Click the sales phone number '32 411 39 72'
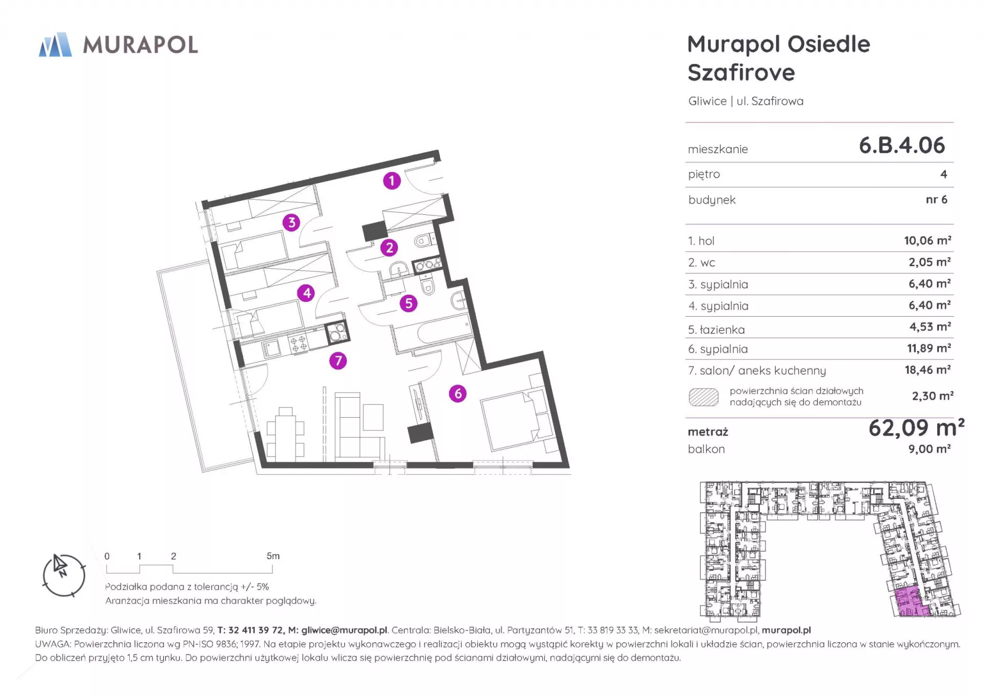The width and height of the screenshot is (985, 696). click(256, 630)
